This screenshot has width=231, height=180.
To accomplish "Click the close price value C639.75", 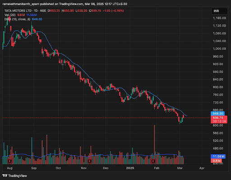I will pyautogui.click(x=95, y=11).
